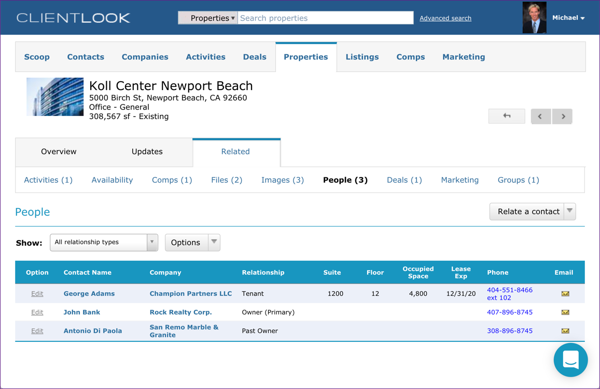
Task: Select the Related tab
Action: pos(236,152)
